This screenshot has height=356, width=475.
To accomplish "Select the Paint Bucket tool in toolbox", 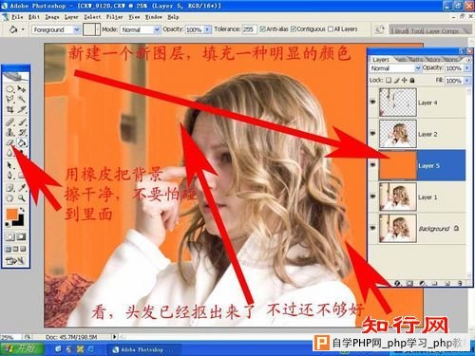I will [22, 143].
